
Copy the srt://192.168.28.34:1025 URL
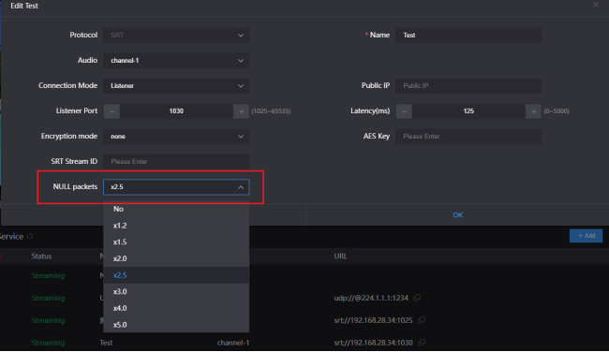click(422, 320)
